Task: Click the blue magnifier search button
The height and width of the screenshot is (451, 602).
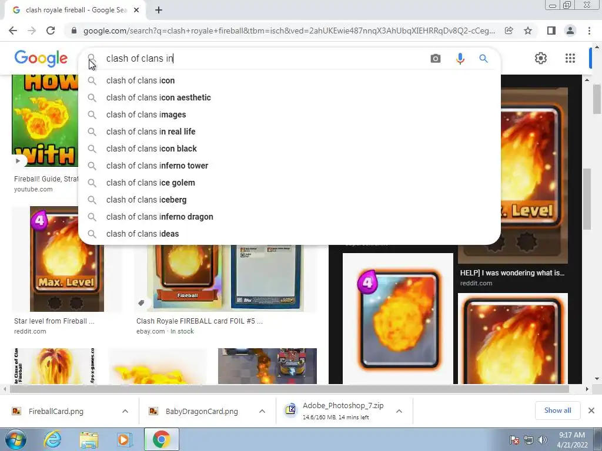Action: click(x=483, y=58)
